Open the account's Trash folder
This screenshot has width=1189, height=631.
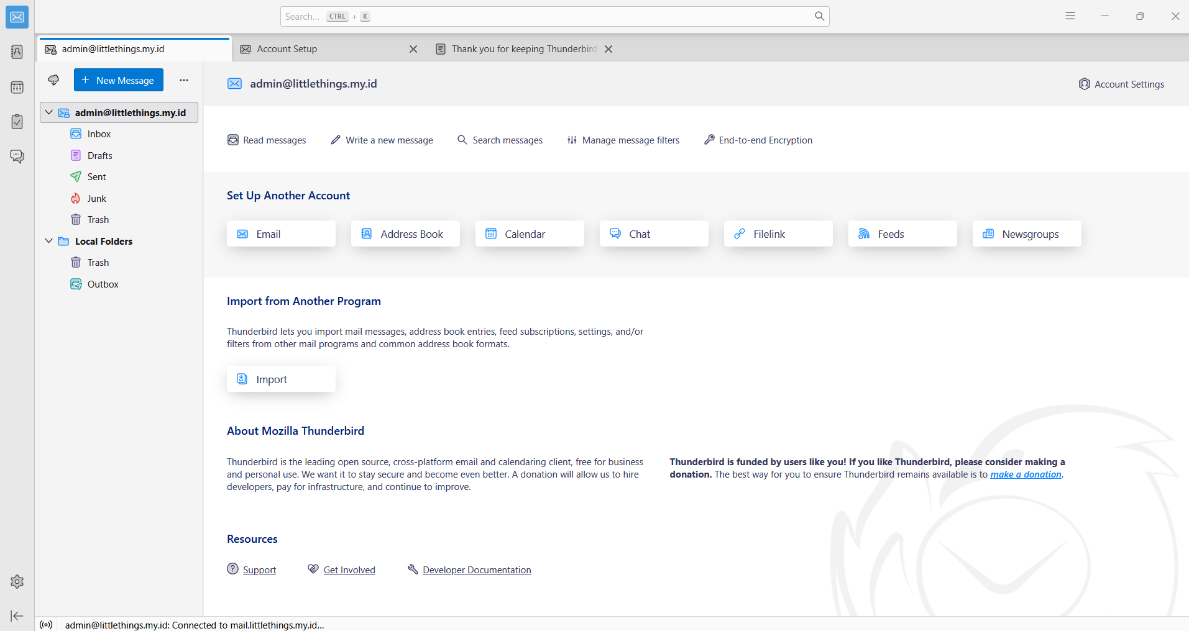pos(119,220)
